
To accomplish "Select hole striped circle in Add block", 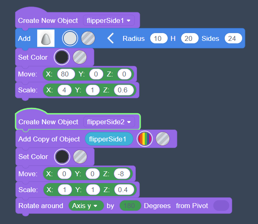I will click(88, 38).
